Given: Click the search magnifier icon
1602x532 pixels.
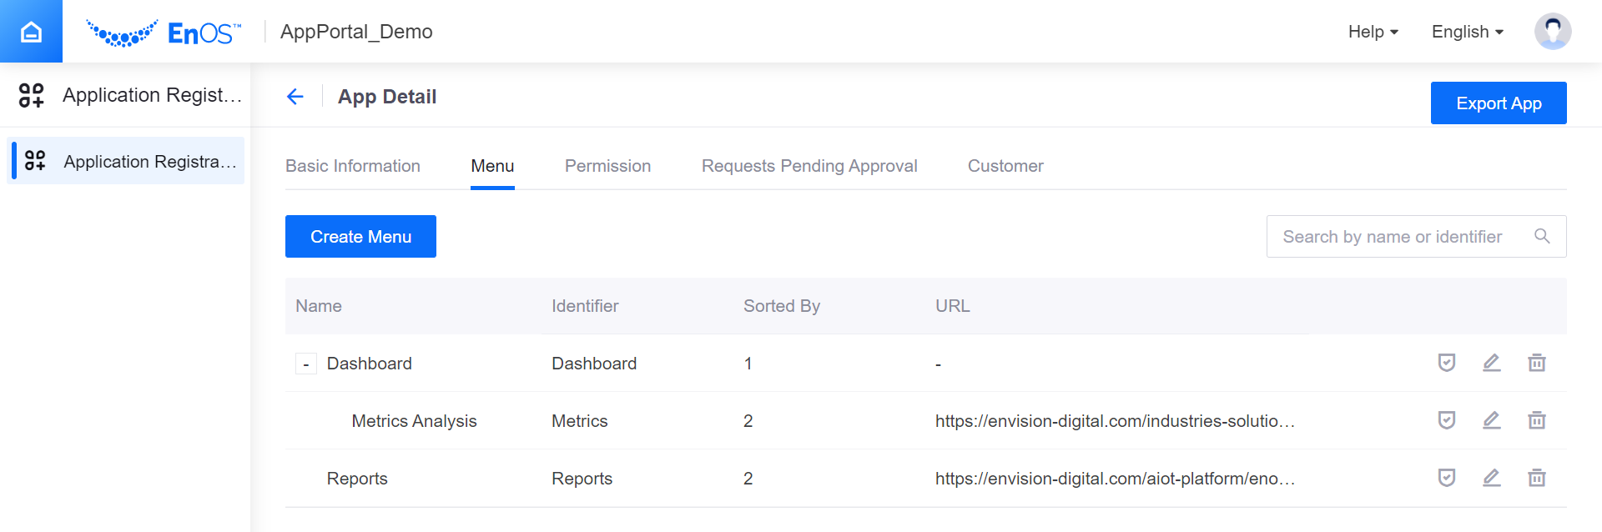Looking at the screenshot, I should [1542, 237].
